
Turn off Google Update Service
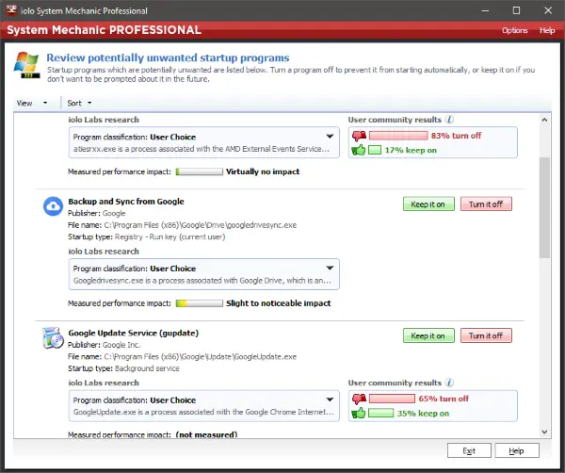[x=486, y=335]
